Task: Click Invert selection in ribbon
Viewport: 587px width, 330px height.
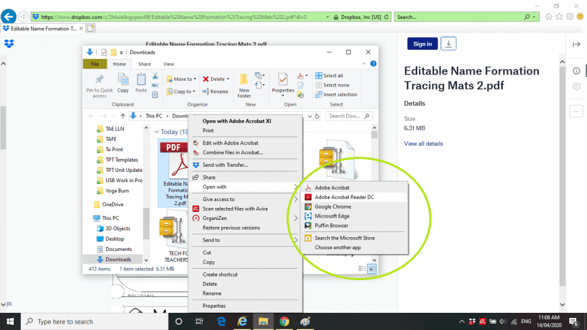Action: pos(336,95)
